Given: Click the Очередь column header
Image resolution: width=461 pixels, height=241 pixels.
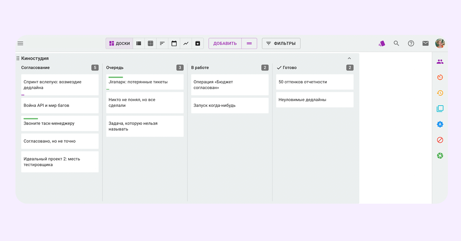Looking at the screenshot, I should (115, 68).
